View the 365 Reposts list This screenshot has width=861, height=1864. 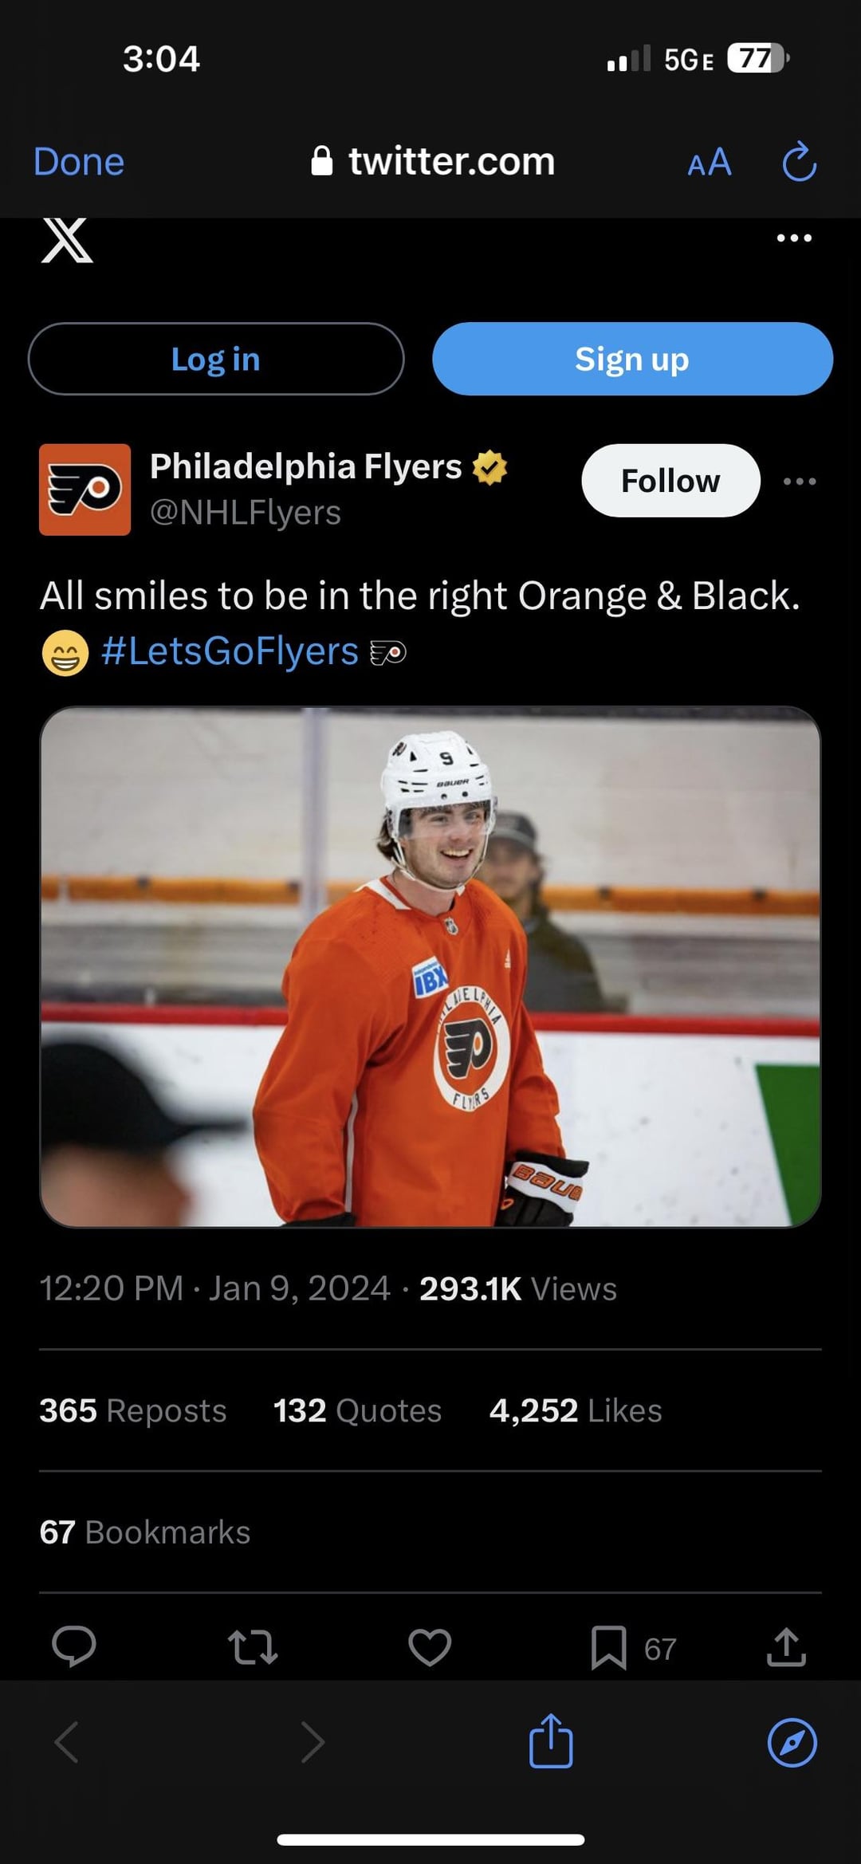coord(133,1410)
